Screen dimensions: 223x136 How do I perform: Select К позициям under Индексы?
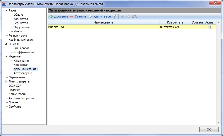(x=21, y=61)
